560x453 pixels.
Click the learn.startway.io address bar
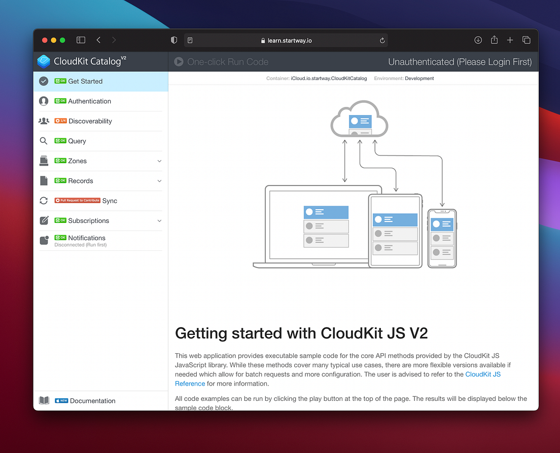coord(286,40)
